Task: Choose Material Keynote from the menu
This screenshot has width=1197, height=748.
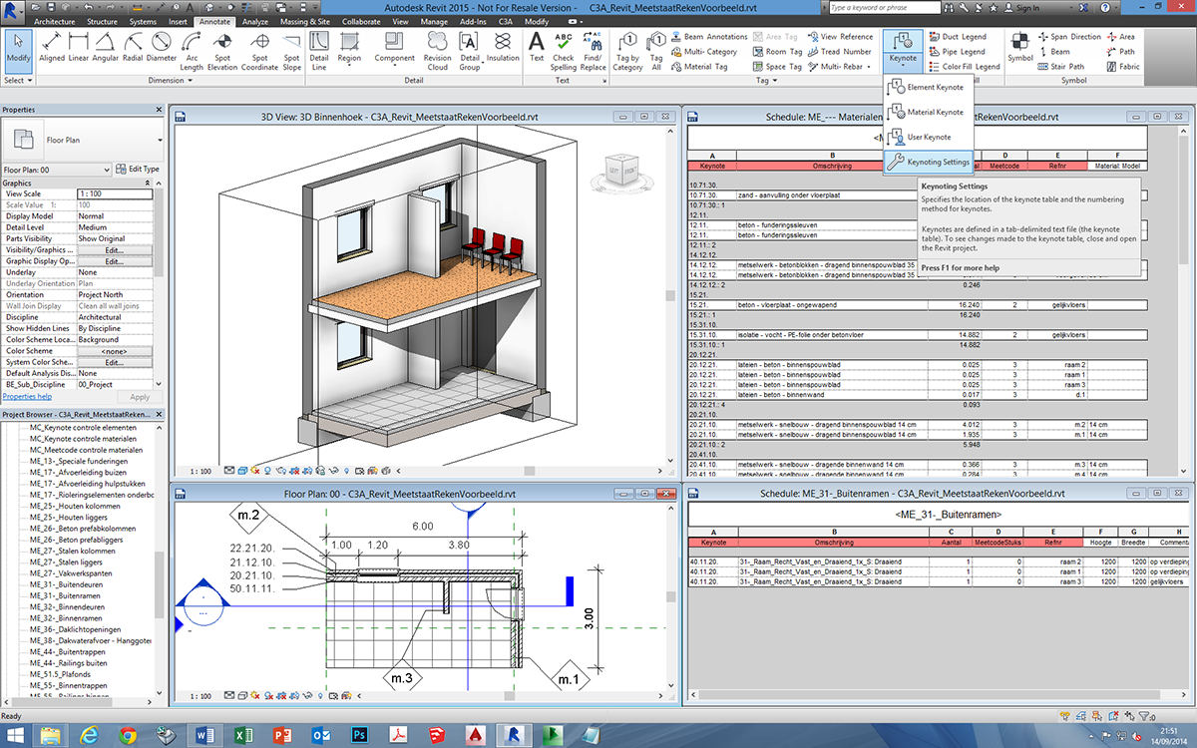Action: 927,113
